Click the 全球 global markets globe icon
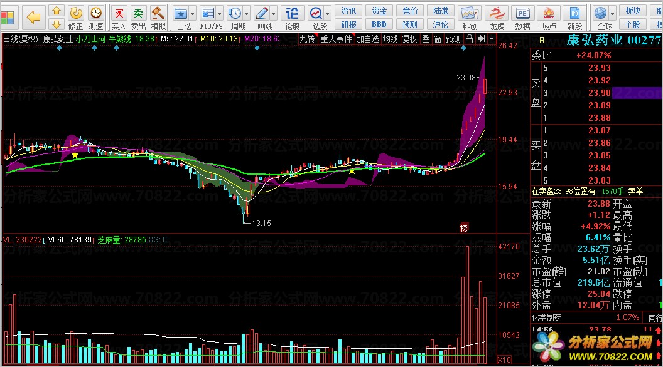This screenshot has height=367, width=663. 600,13
